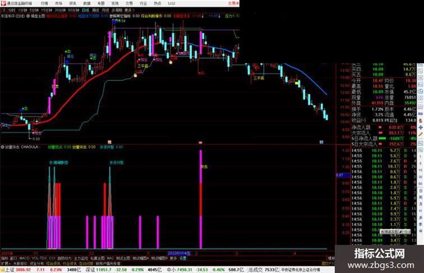Screen dimensions: 424x273
Task: Select the MACD indicator tab
Action: click(24, 258)
